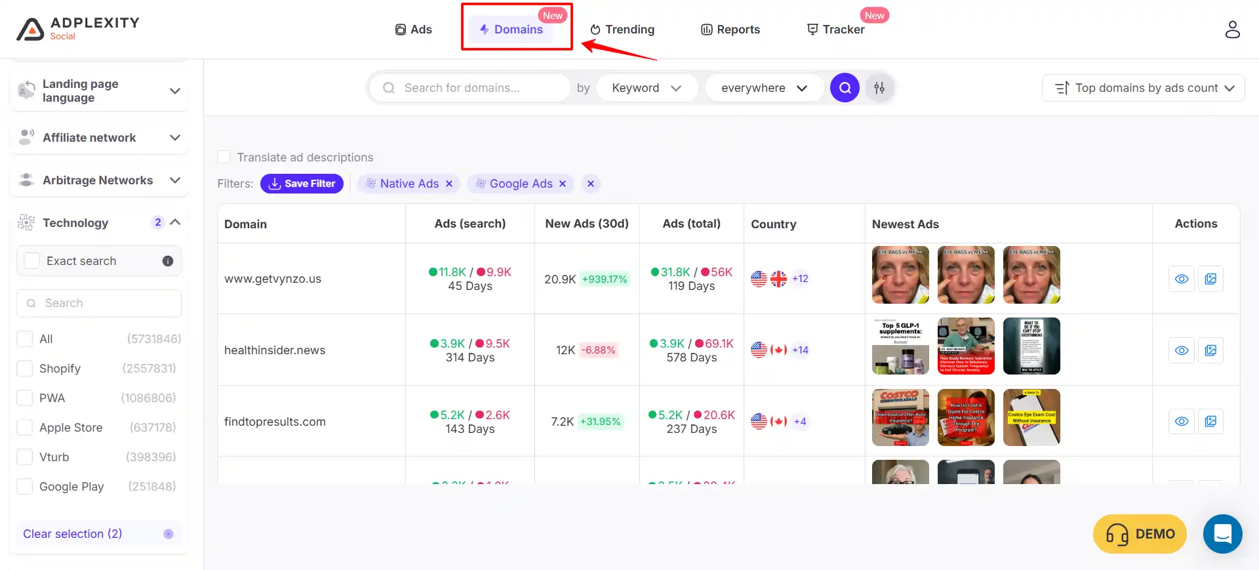Image resolution: width=1259 pixels, height=570 pixels.
Task: Click the Save Filter button
Action: click(302, 184)
